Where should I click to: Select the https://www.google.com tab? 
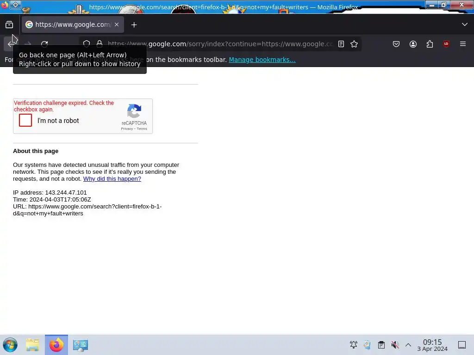point(73,25)
